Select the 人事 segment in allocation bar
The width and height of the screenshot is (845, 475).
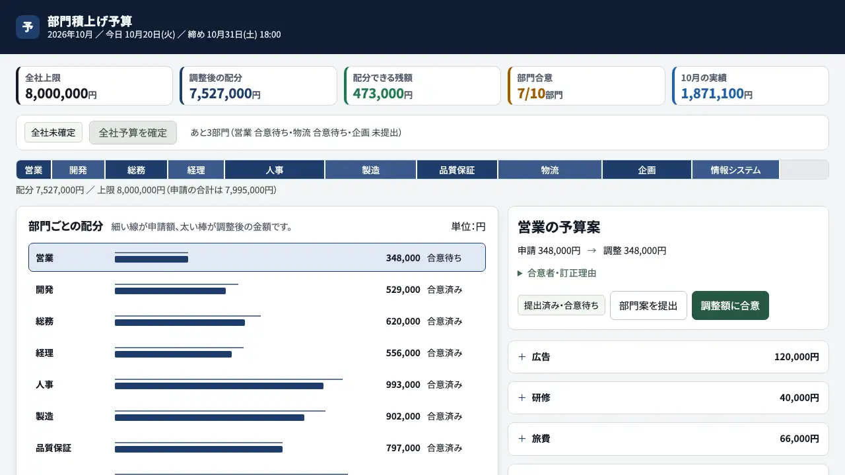coord(275,170)
